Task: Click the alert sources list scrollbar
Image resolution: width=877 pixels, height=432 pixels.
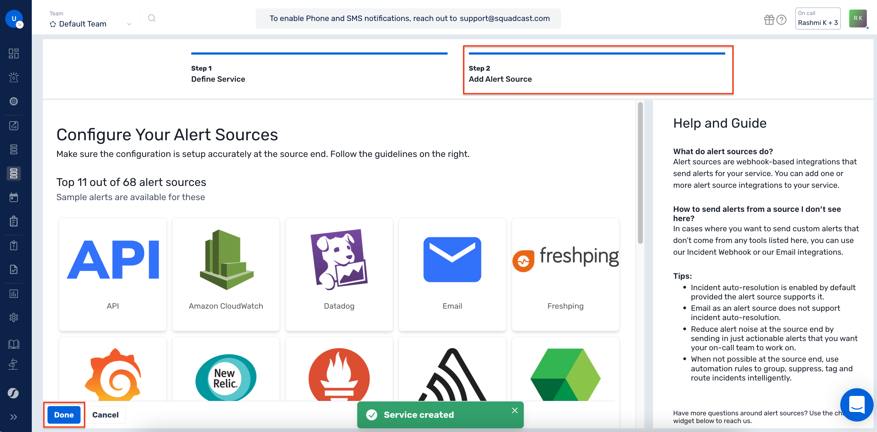Action: pyautogui.click(x=640, y=173)
